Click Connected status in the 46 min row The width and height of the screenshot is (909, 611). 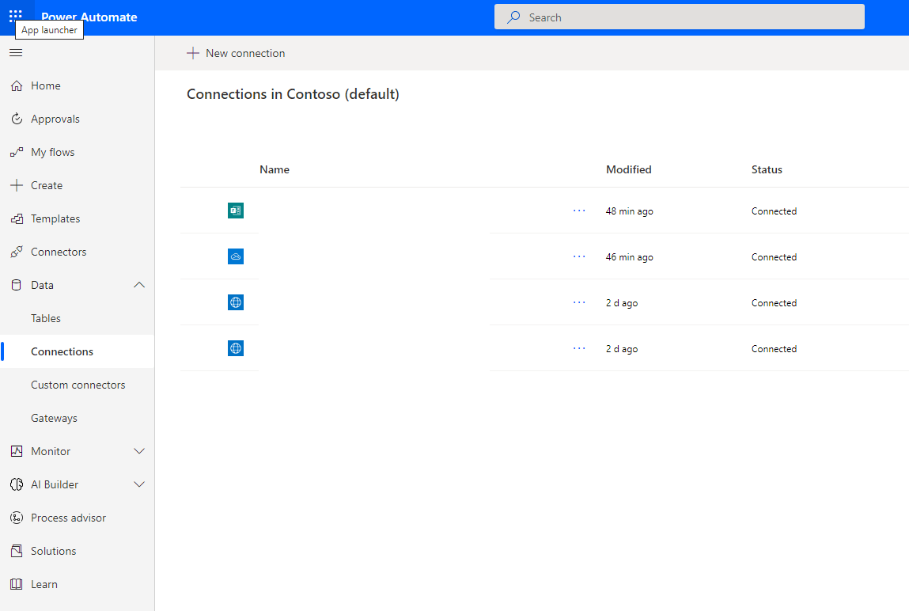[774, 256]
